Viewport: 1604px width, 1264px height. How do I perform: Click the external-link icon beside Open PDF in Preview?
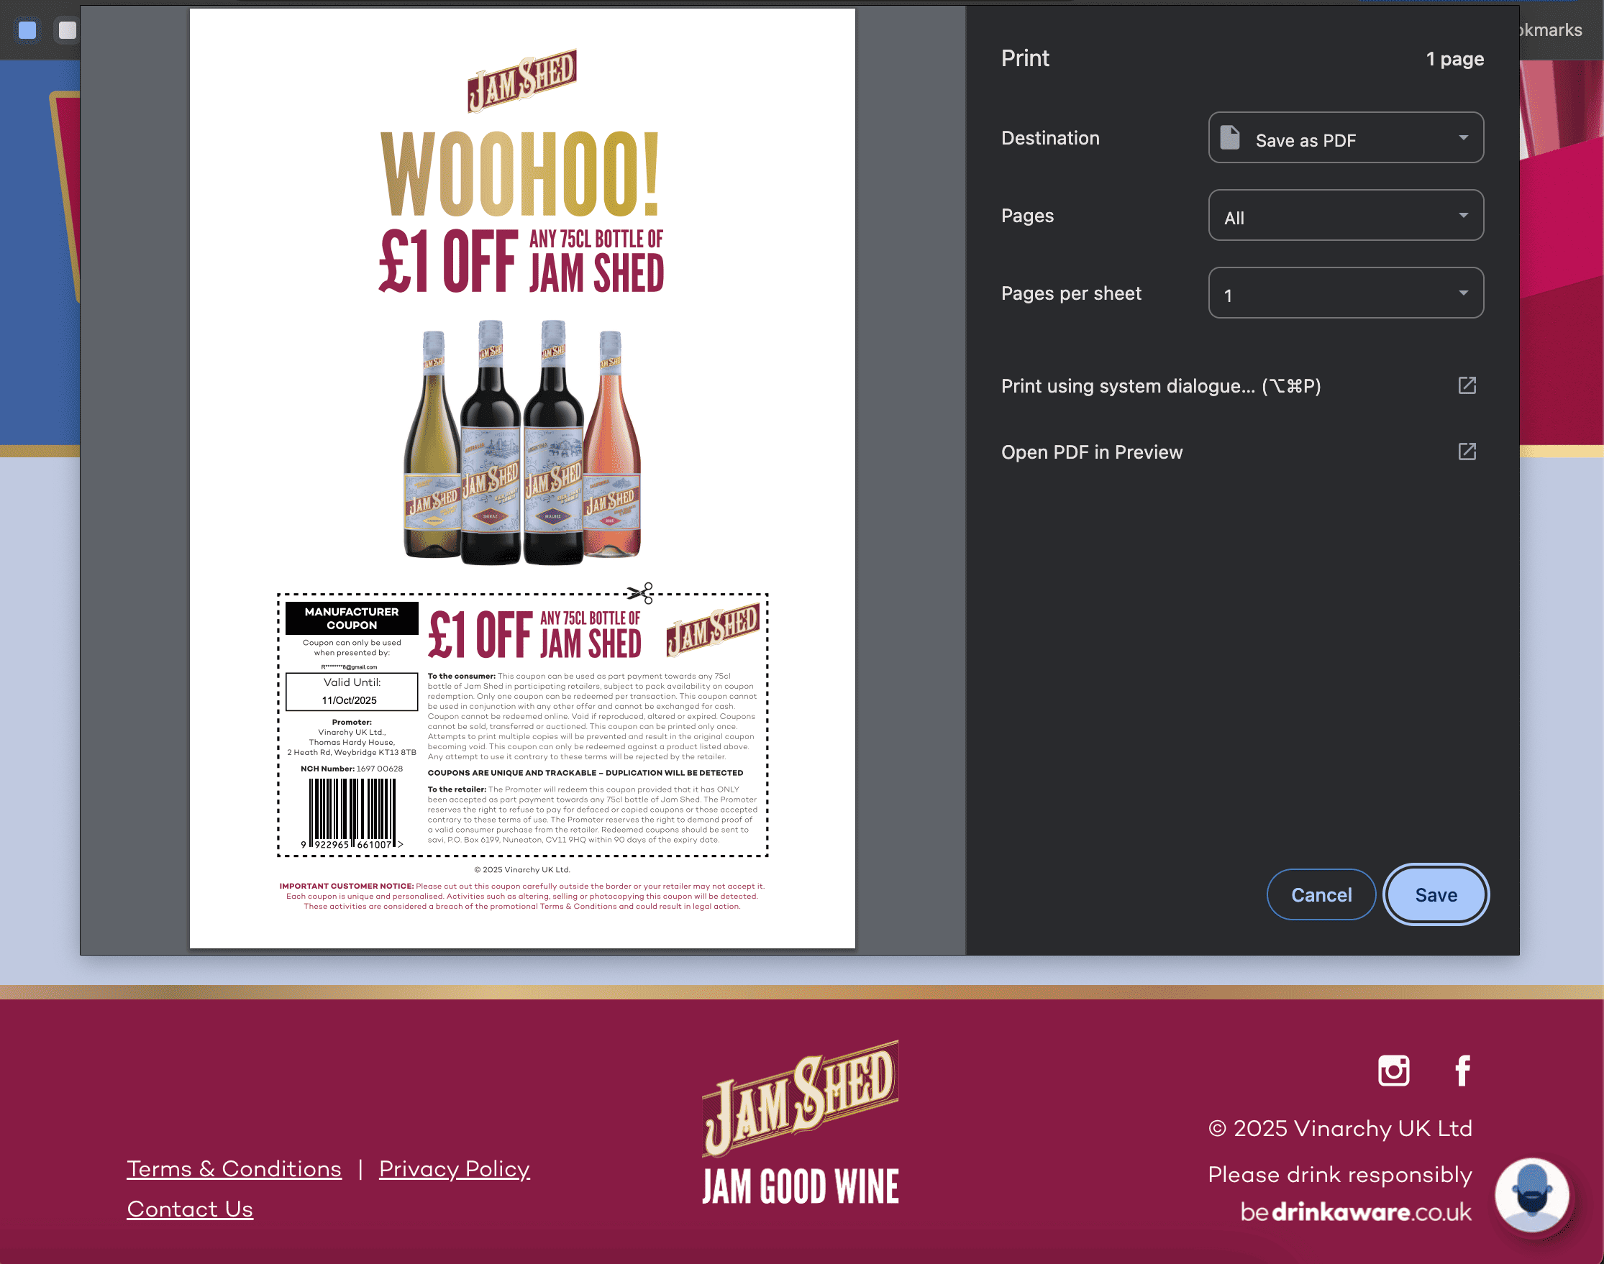point(1467,452)
